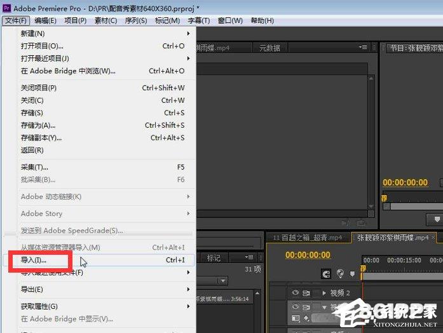443x333 pixels.
Task: Click the Premiere Pro icon in the title bar
Action: coord(6,8)
